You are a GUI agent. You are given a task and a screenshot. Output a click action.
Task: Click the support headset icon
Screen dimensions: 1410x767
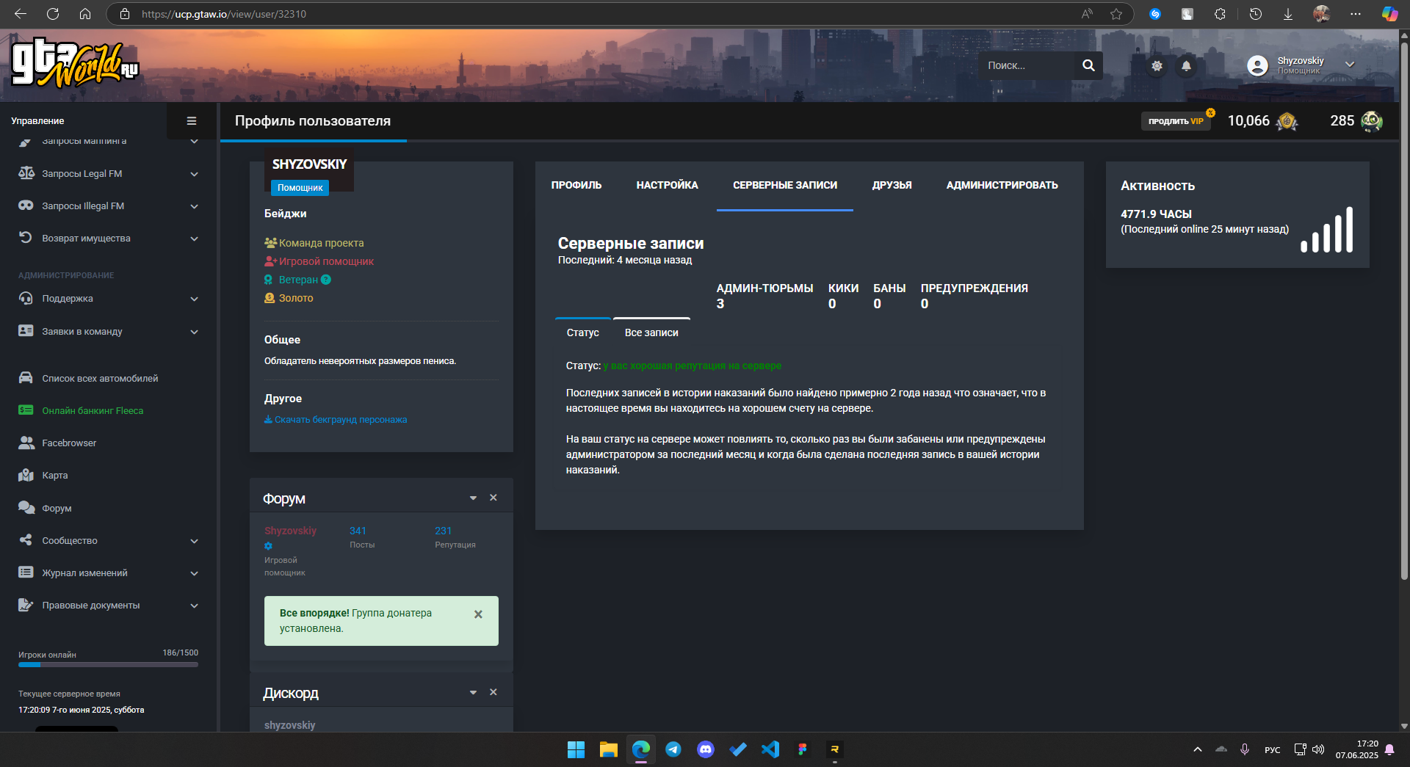[x=26, y=298]
